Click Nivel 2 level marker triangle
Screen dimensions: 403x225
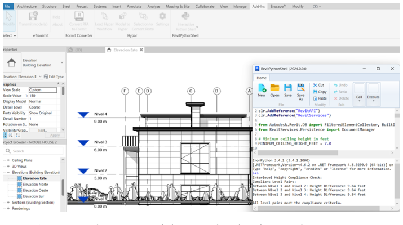click(83, 171)
